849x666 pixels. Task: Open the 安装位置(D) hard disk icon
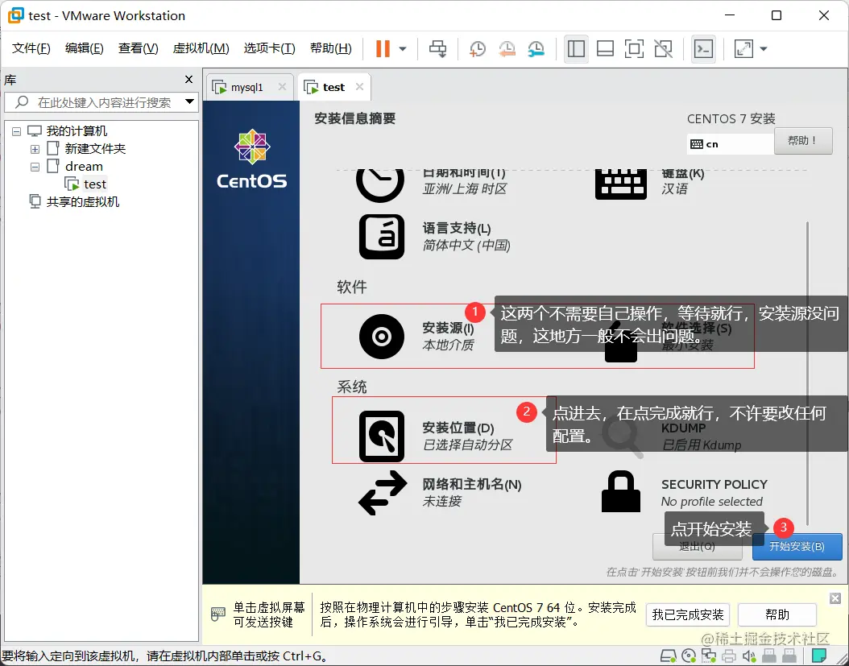click(x=382, y=436)
